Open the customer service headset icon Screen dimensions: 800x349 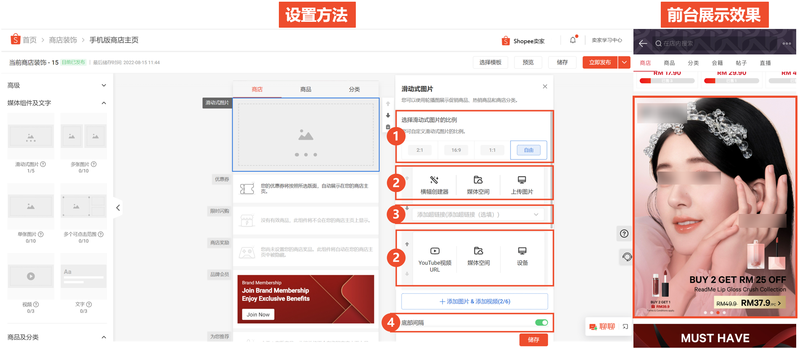point(627,257)
